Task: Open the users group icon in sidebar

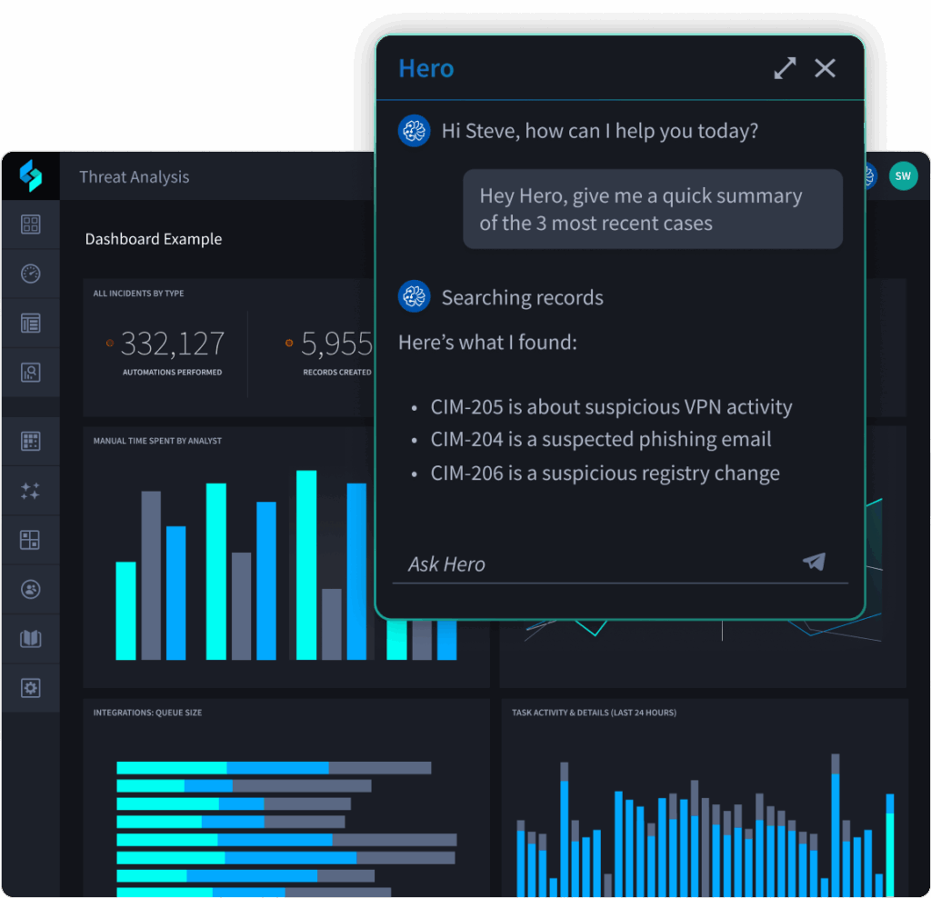Action: pos(30,589)
